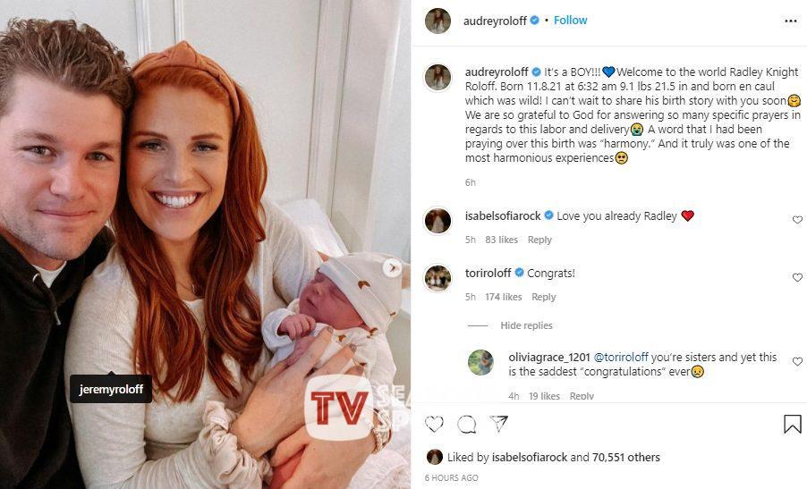This screenshot has height=489, width=807.
Task: Like oliviagrace_1201's reply with the heart
Action: click(x=797, y=361)
